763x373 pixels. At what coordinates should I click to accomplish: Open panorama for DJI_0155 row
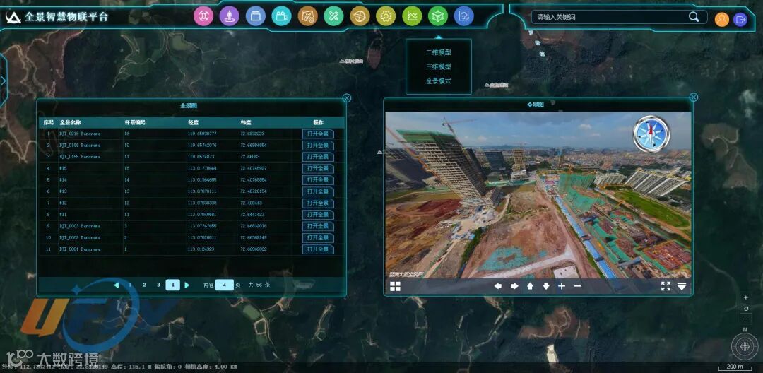coord(318,157)
